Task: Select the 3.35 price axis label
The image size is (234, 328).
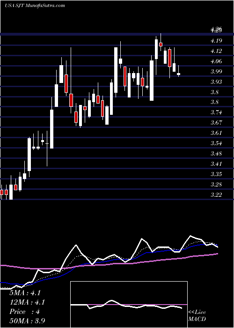Action: click(x=216, y=174)
